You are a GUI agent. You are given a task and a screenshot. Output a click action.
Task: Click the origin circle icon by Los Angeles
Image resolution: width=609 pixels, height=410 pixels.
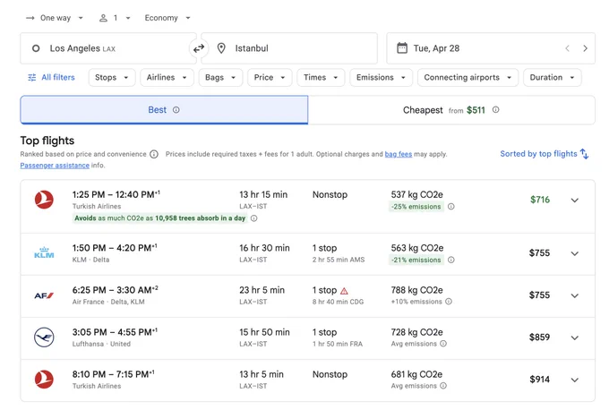point(36,48)
